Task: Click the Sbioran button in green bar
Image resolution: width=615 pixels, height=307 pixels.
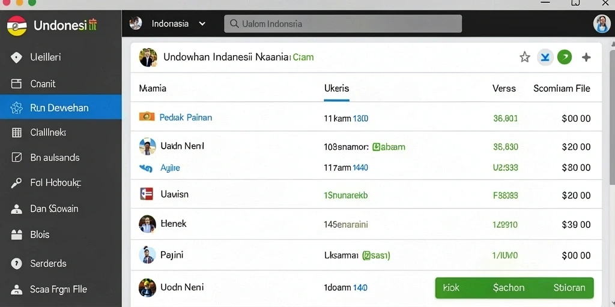Action: [569, 288]
